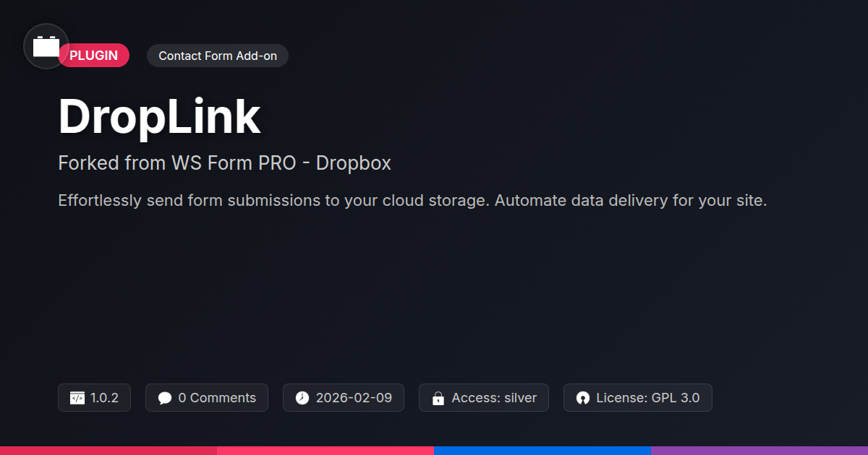Click the purple color stripe at bottom
868x455 pixels.
click(x=759, y=451)
